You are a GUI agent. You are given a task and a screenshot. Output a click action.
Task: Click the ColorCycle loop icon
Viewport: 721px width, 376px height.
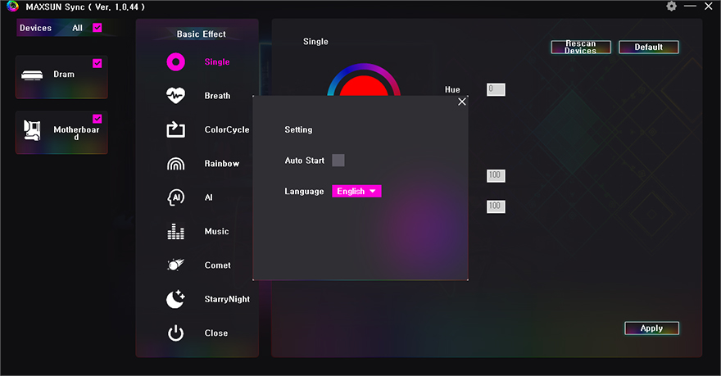pos(175,129)
